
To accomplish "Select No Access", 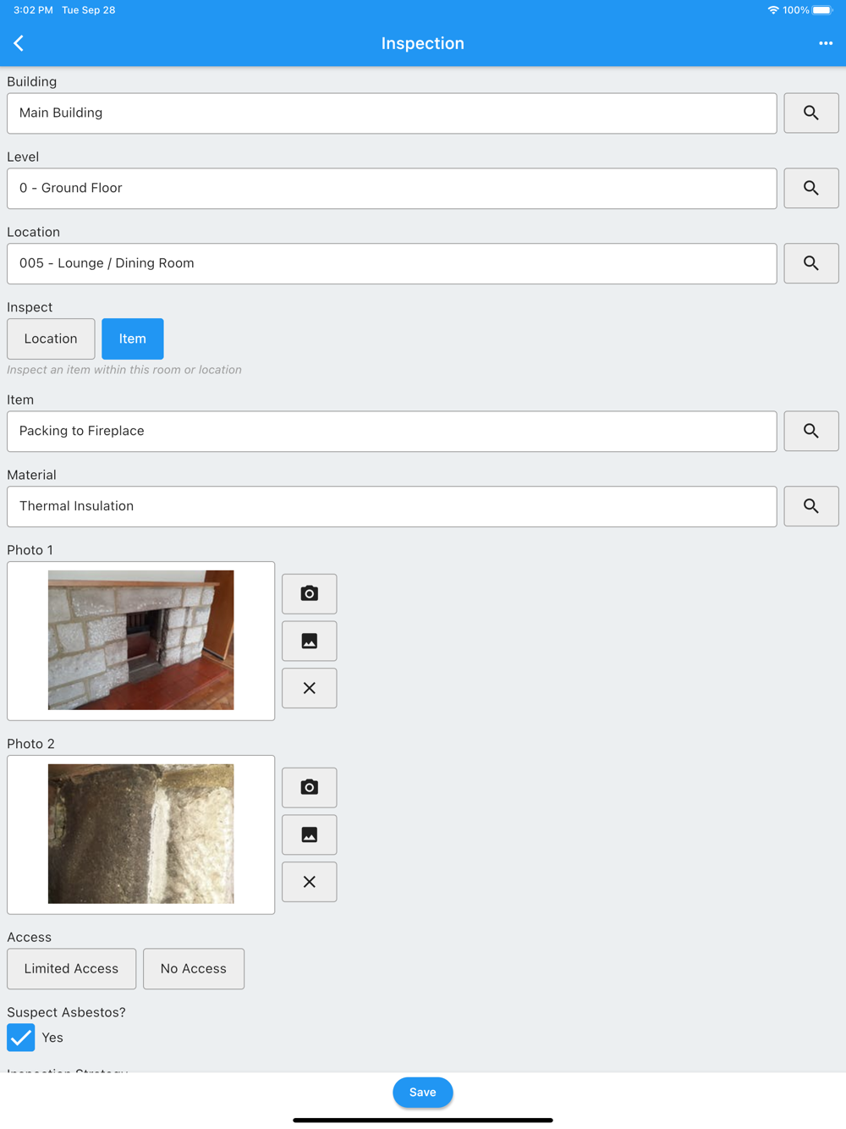I will [x=194, y=969].
